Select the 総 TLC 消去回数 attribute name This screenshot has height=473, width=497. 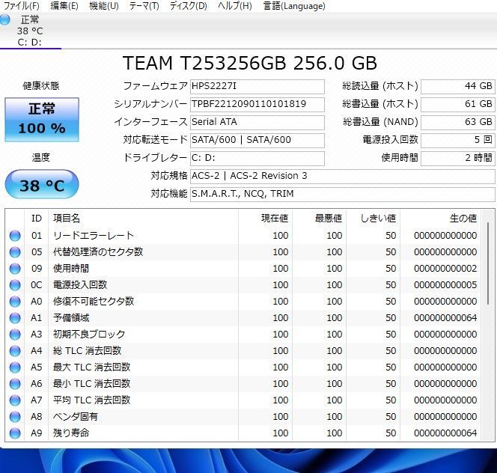point(87,351)
